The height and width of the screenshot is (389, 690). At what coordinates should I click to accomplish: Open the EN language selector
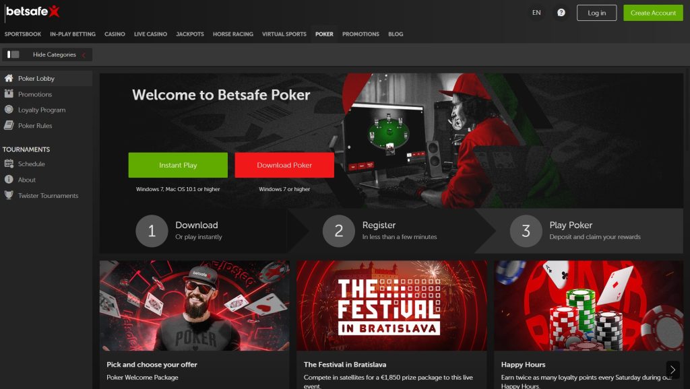pyautogui.click(x=536, y=13)
